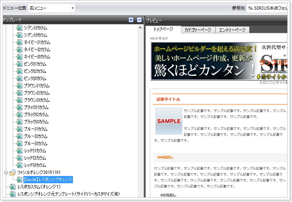Click the icon beside ピンク|3カラム
Image resolution: width=292 pixels, height=202 pixels.
tap(19, 78)
